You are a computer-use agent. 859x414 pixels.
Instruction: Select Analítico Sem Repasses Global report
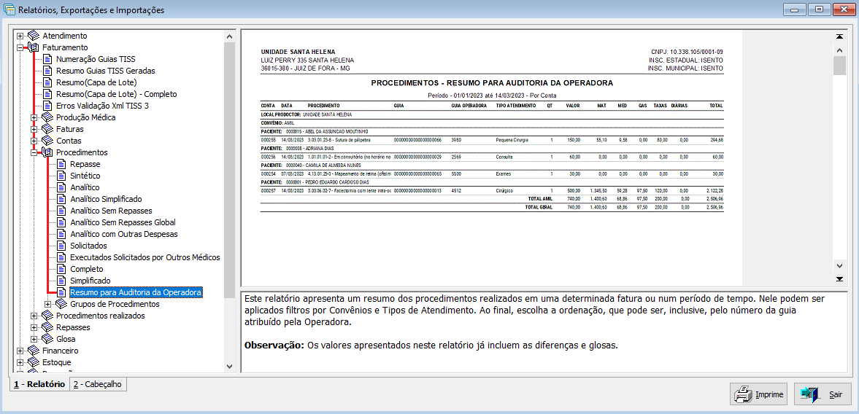pos(123,222)
